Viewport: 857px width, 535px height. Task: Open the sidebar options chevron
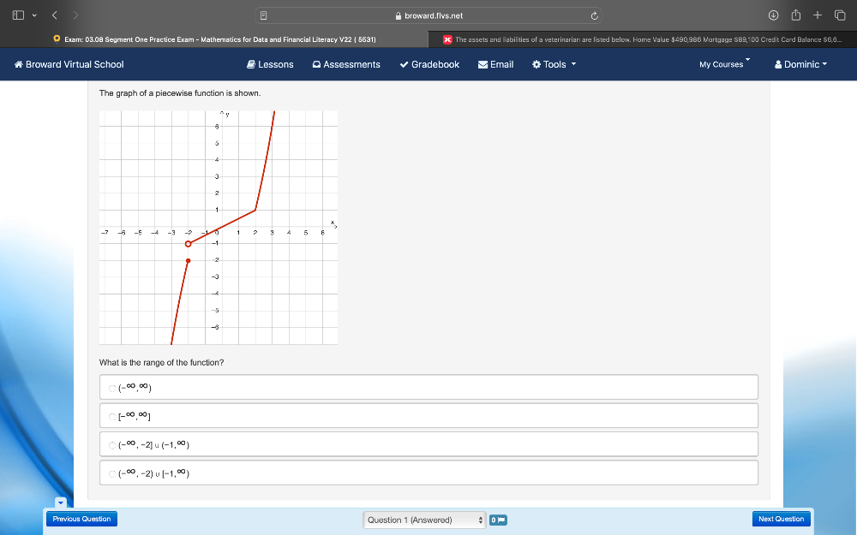34,15
